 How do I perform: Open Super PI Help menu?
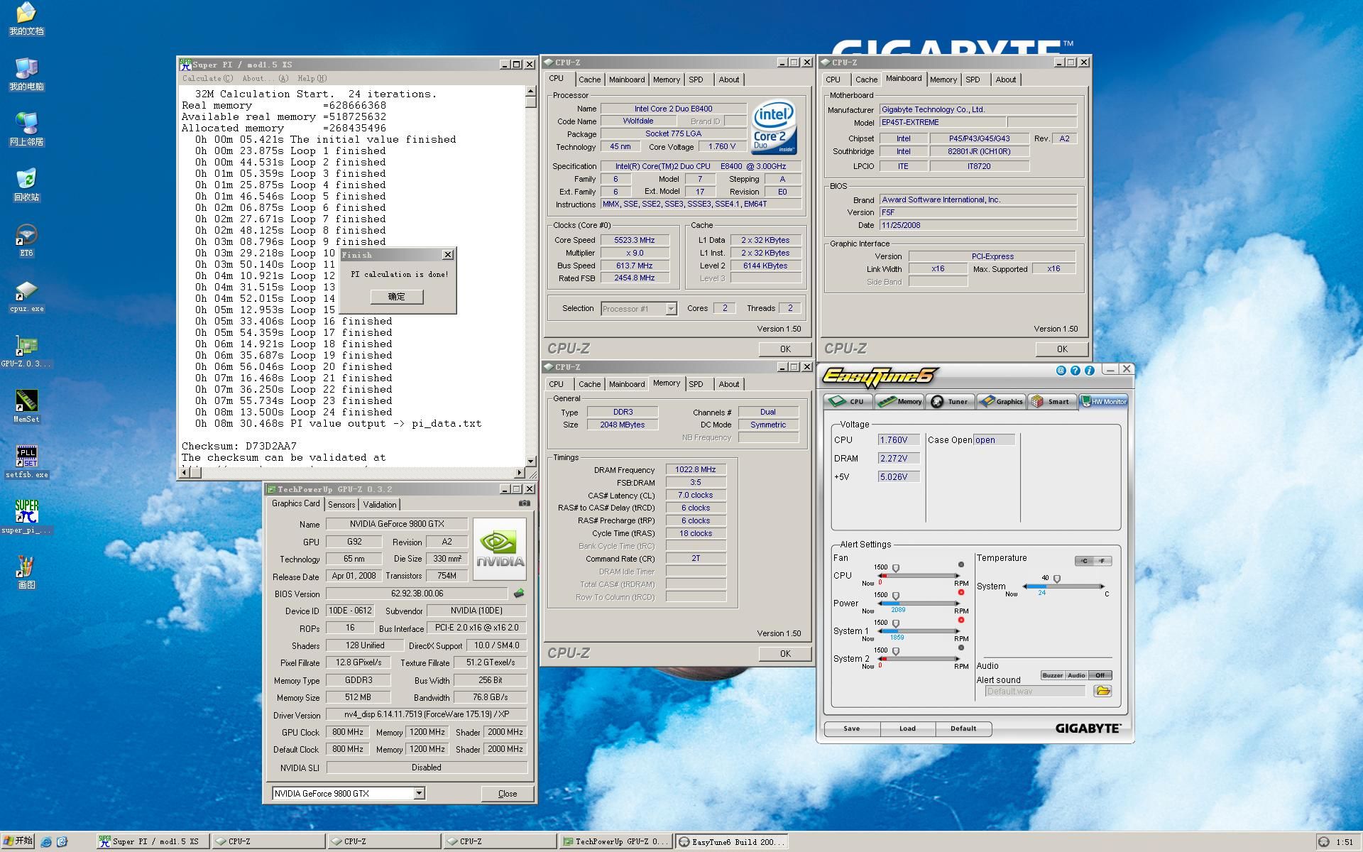click(312, 79)
